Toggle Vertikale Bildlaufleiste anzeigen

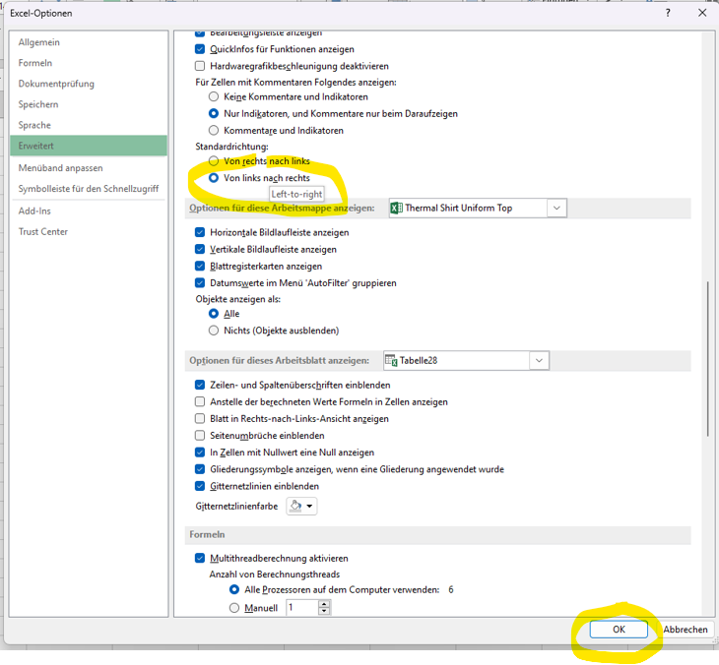(200, 249)
